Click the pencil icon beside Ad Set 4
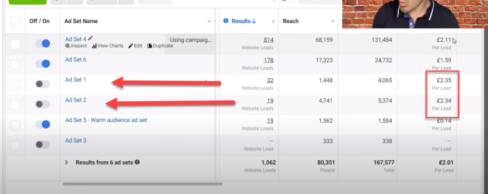Image resolution: width=488 pixels, height=194 pixels. 91,38
